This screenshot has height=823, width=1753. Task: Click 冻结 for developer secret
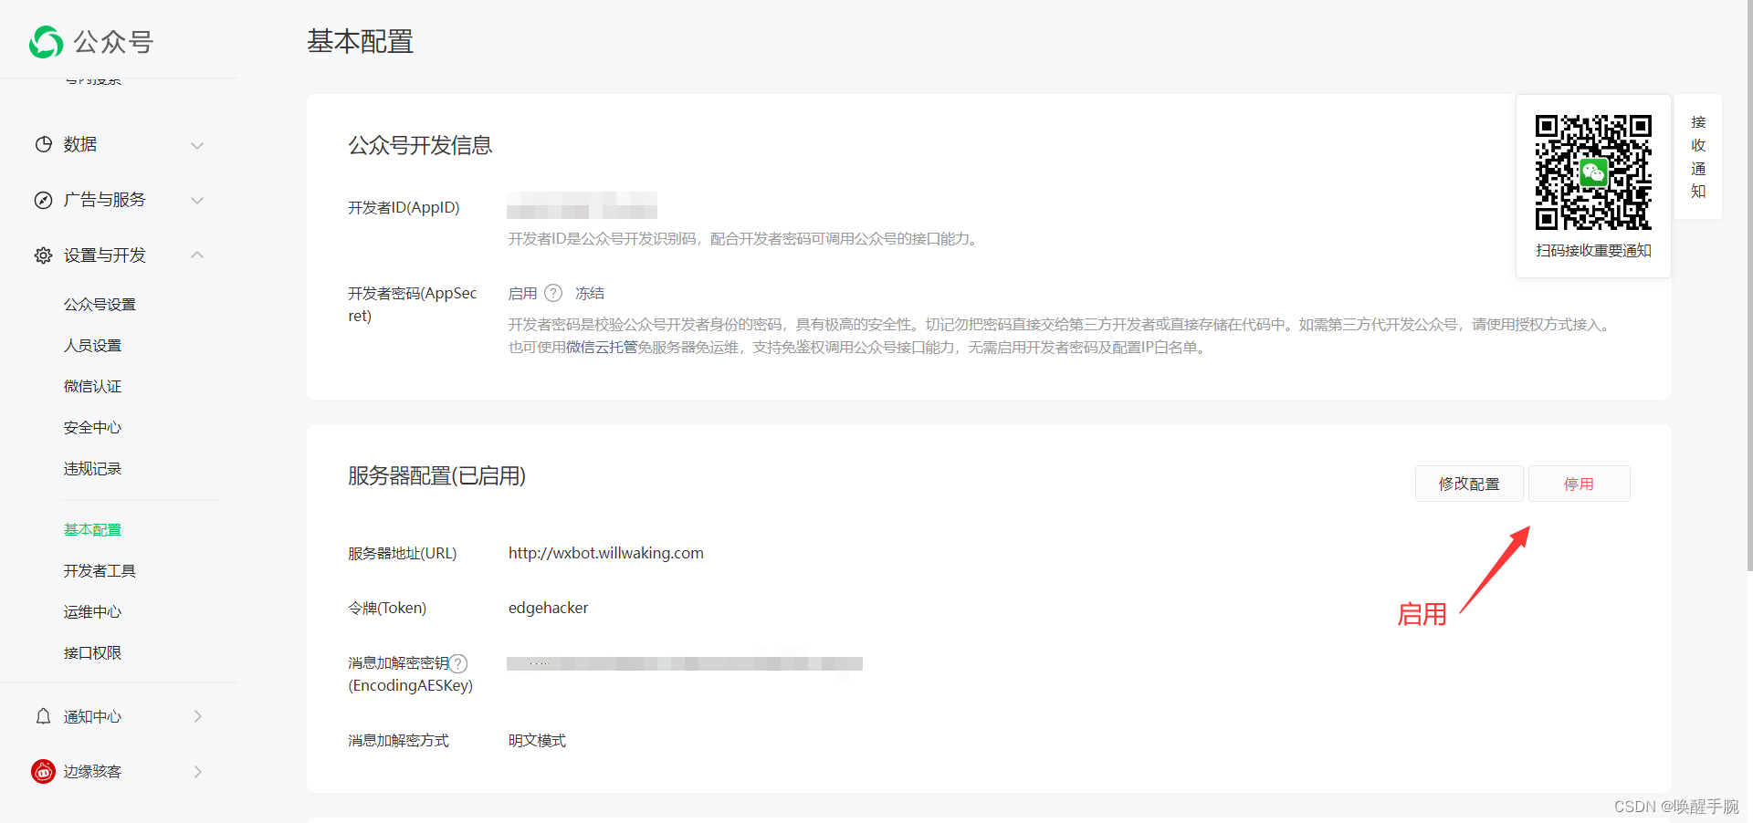tap(590, 293)
